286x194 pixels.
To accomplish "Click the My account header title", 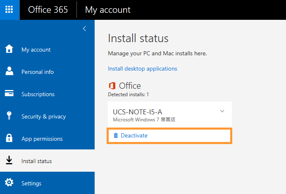I will 107,10.
